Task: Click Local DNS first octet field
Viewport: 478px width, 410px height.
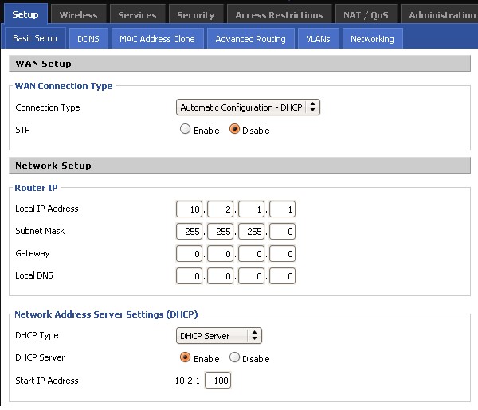Action: [x=189, y=275]
